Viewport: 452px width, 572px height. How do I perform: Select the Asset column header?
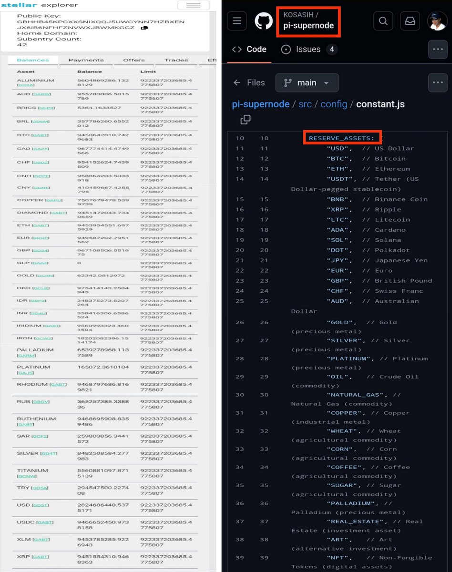pos(26,72)
